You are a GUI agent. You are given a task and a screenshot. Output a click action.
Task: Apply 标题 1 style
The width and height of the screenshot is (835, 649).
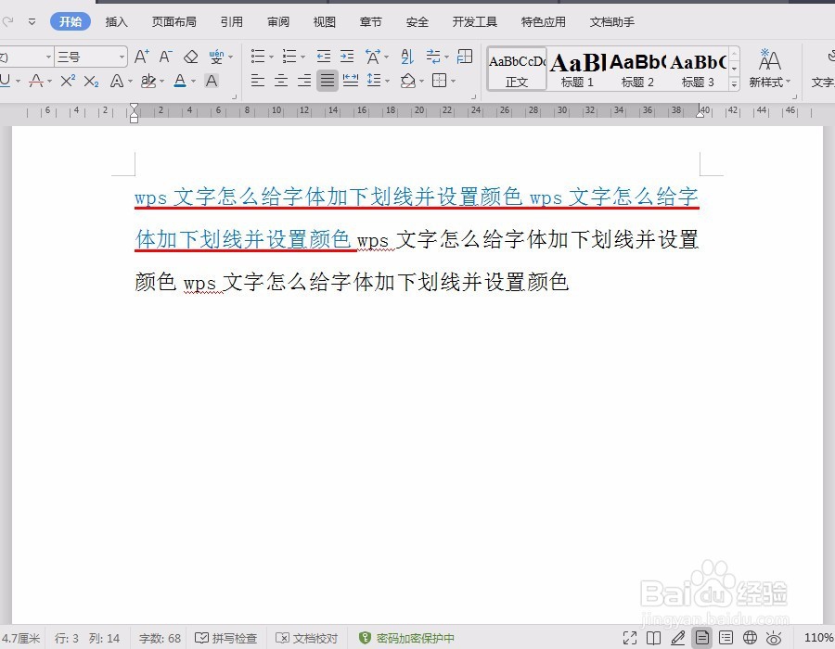(577, 70)
